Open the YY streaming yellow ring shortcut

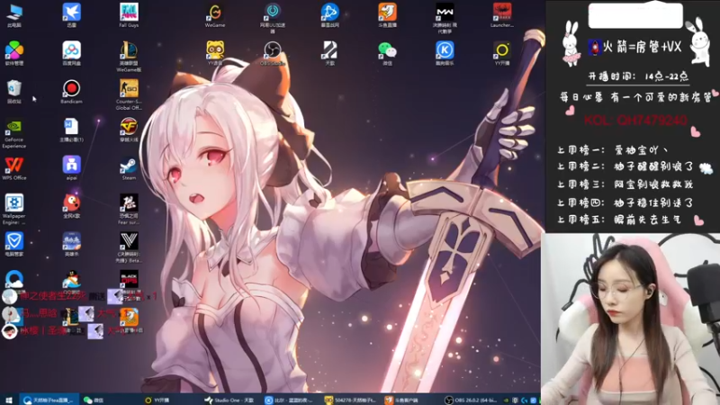[502, 53]
